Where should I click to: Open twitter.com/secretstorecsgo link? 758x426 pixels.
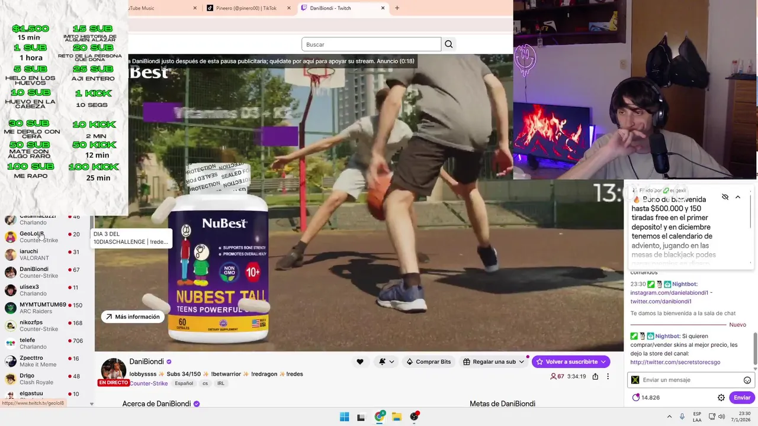675,362
